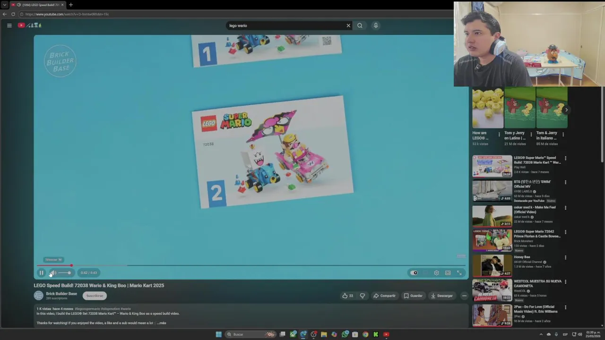The height and width of the screenshot is (340, 605).
Task: Show hidden system tray icons
Action: [x=541, y=334]
